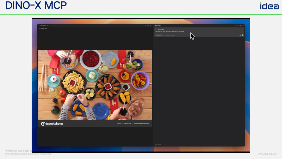The height and width of the screenshot is (159, 282).
Task: Open the claude-4-sonnet model selector
Action: [169, 35]
